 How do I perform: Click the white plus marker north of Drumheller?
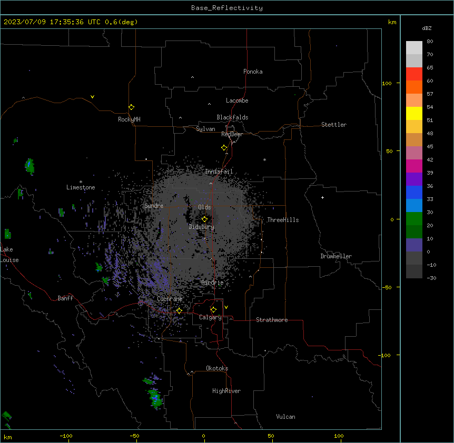322,197
